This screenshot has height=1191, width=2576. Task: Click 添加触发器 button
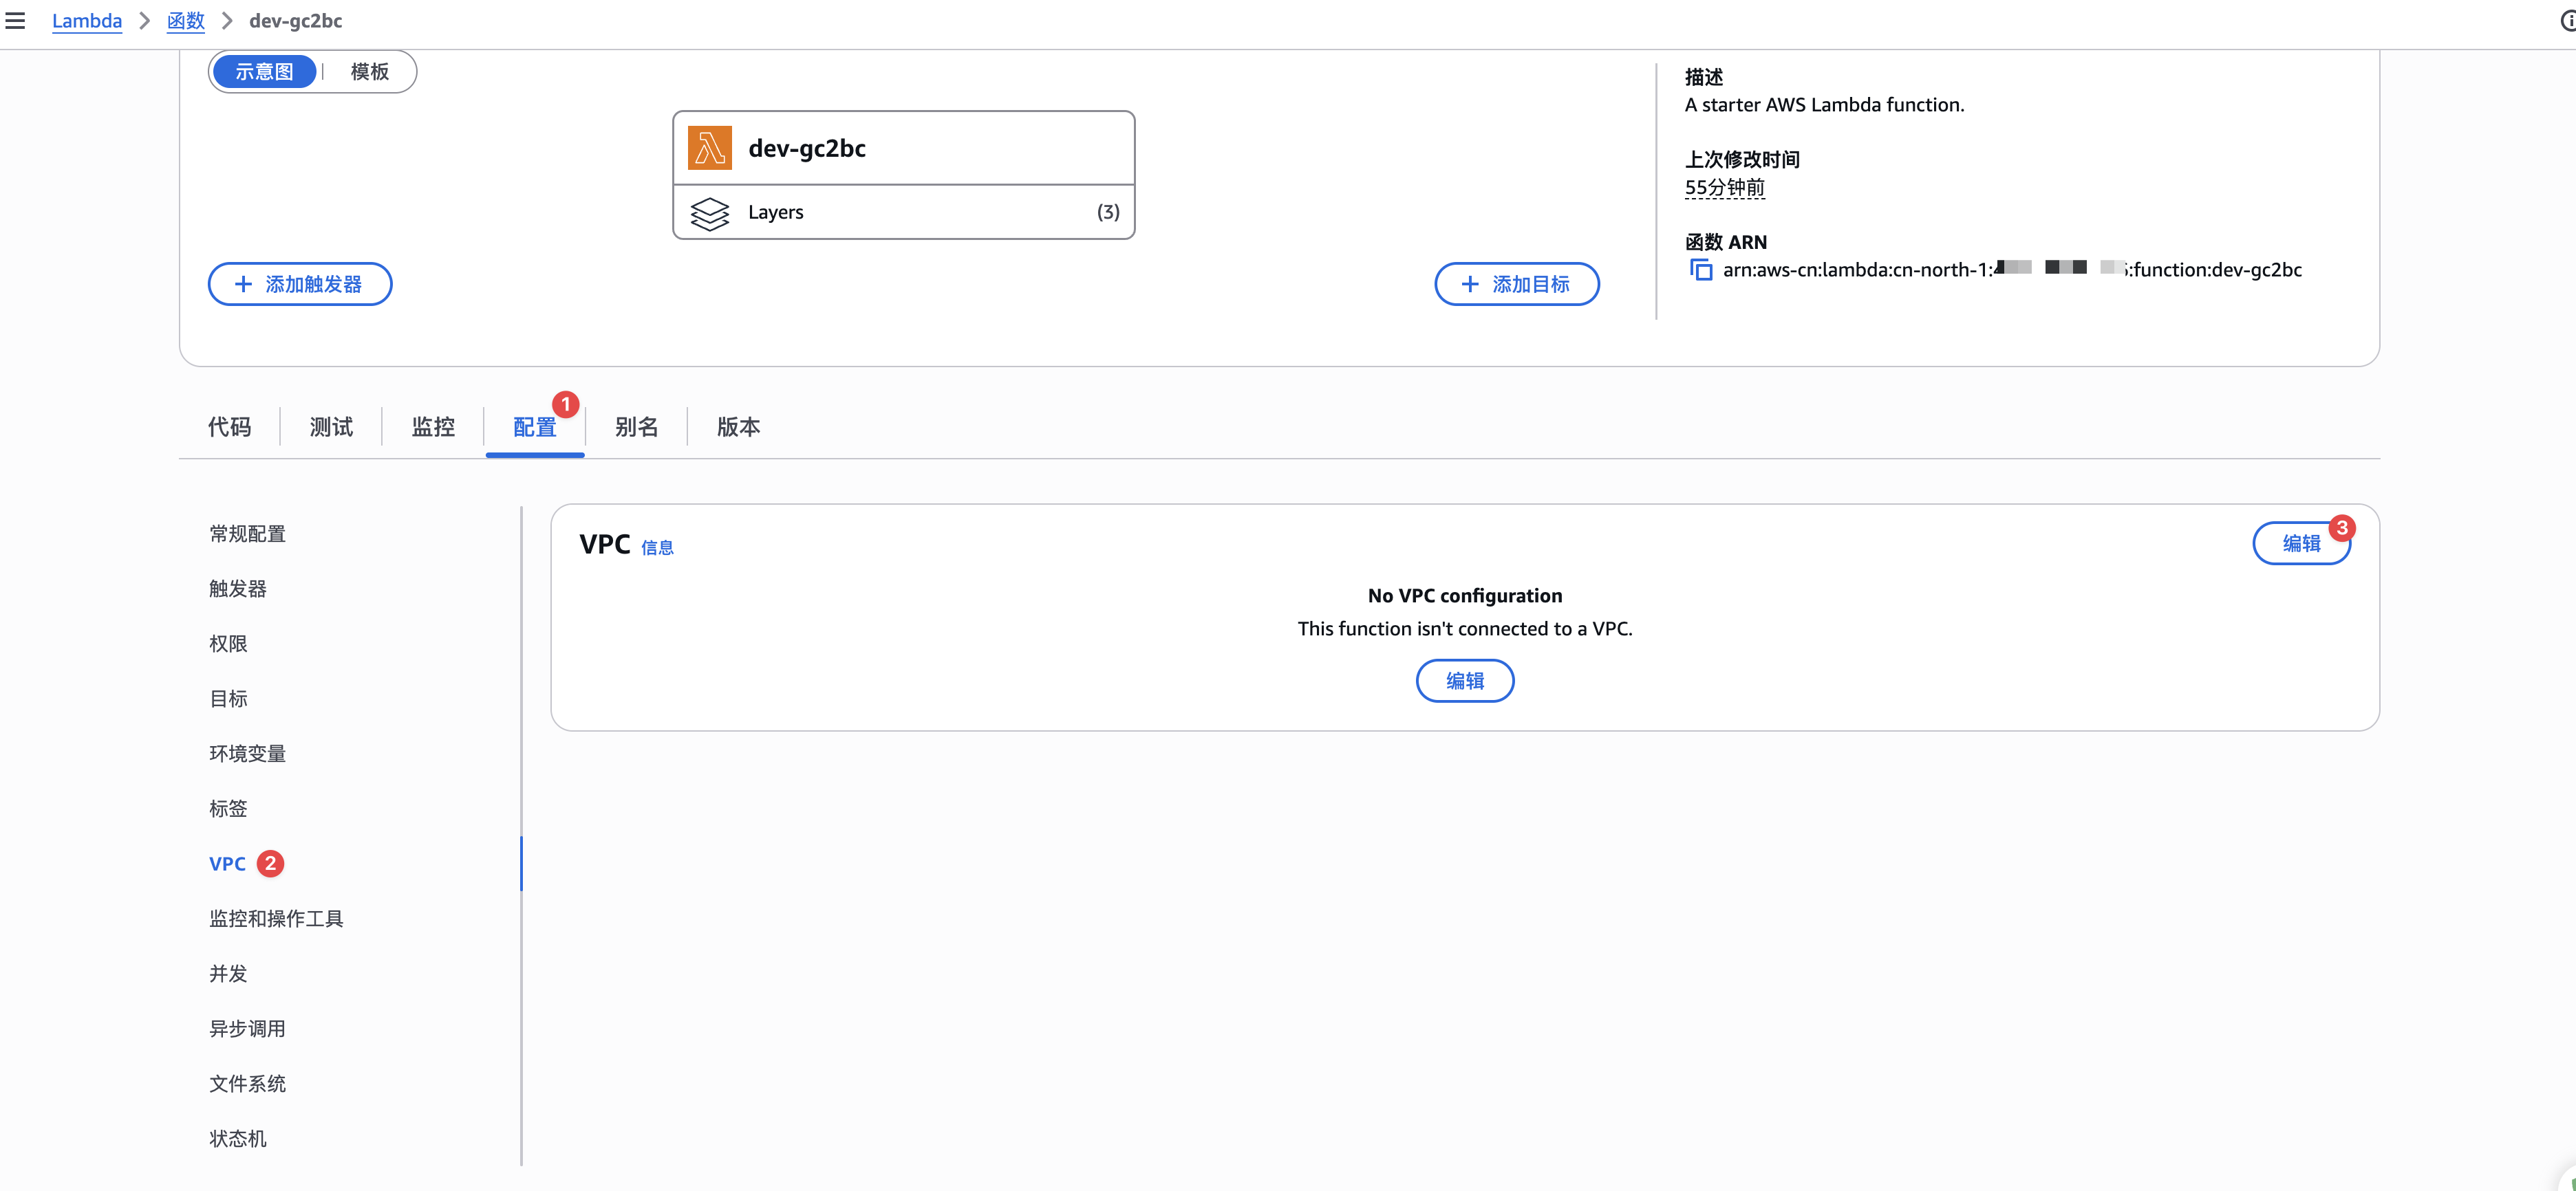click(x=300, y=285)
